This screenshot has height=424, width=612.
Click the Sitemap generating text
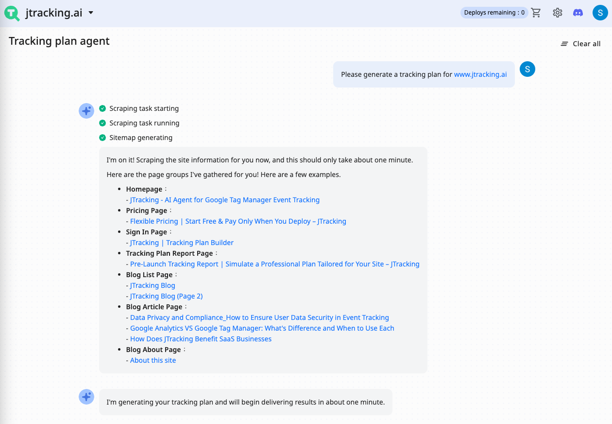(x=141, y=138)
